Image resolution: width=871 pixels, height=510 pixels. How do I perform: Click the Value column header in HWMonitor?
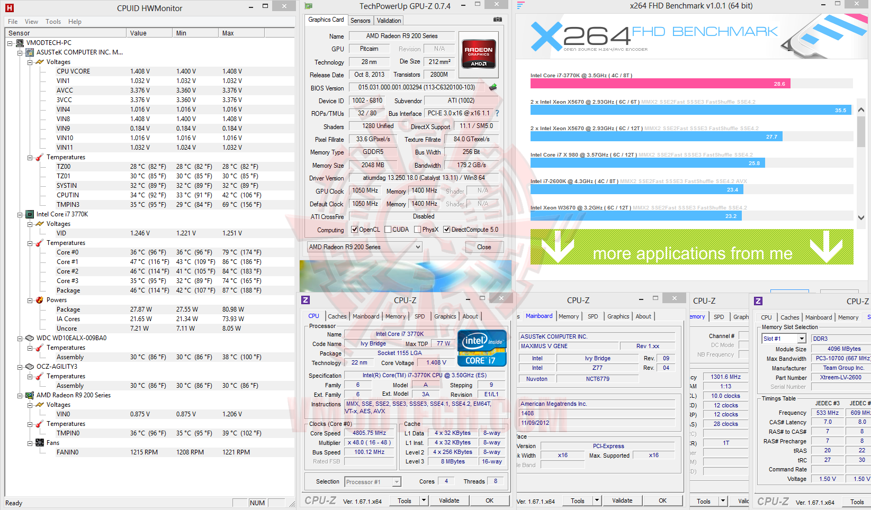tap(150, 33)
